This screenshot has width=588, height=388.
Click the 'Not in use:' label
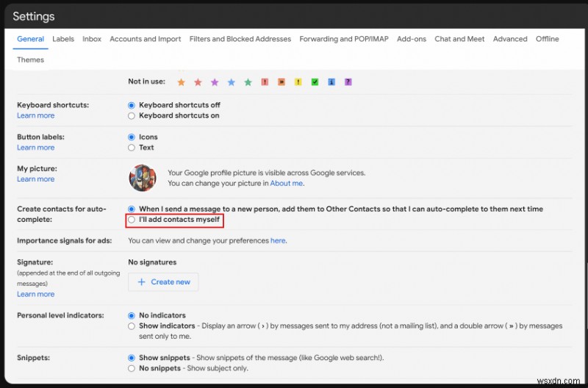point(146,82)
